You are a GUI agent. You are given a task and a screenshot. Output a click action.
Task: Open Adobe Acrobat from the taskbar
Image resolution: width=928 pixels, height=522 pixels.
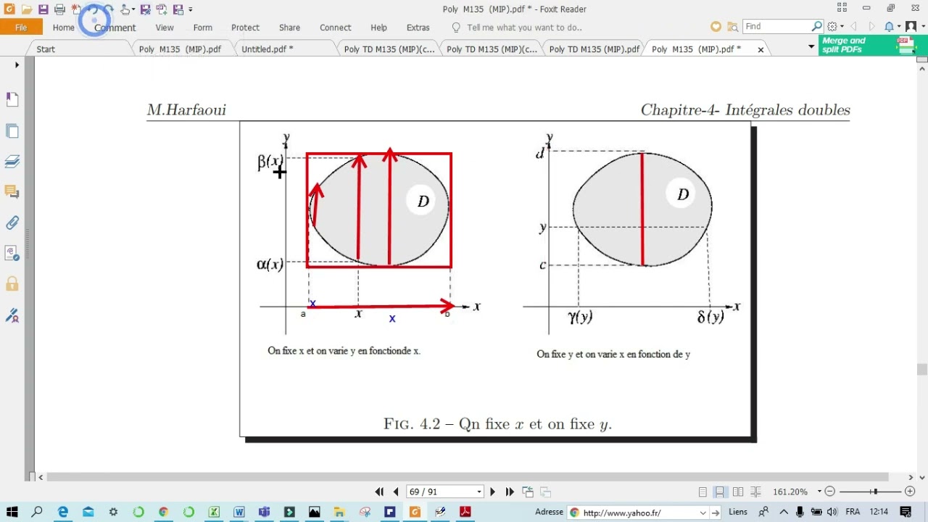click(x=465, y=512)
